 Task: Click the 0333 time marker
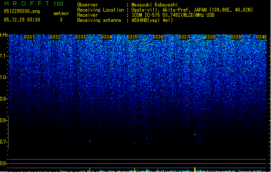coord(81,37)
